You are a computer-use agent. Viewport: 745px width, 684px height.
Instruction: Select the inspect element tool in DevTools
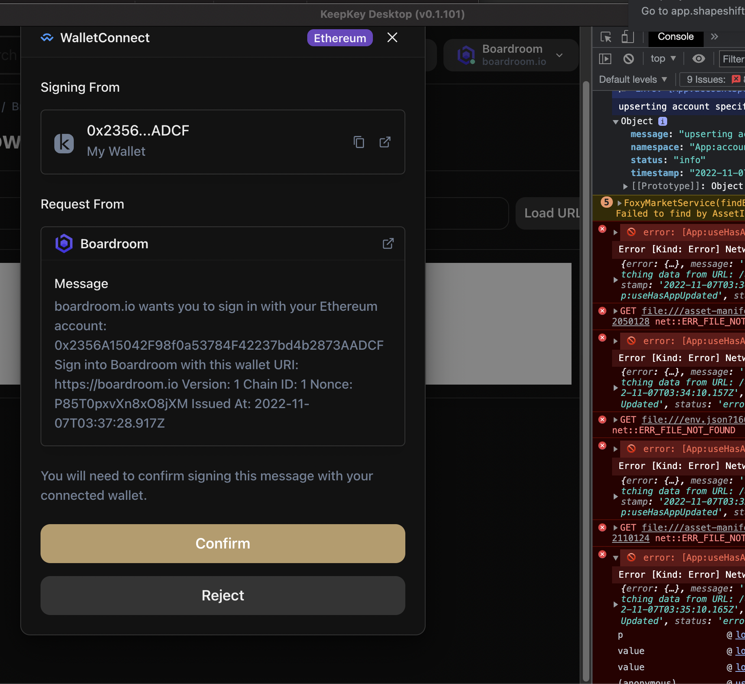click(606, 37)
